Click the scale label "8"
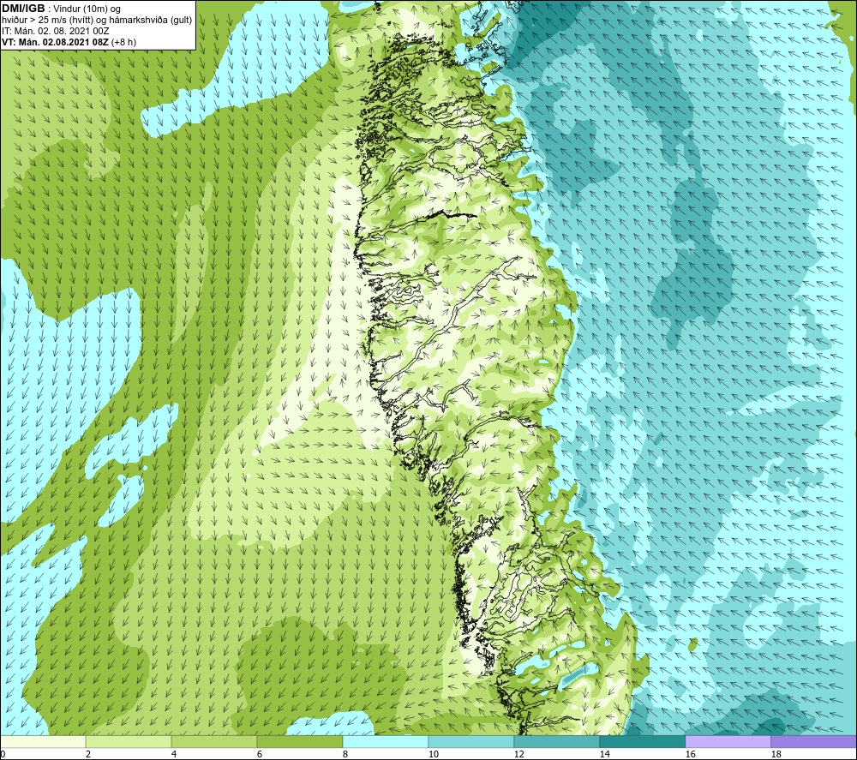The width and height of the screenshot is (857, 760). [x=345, y=755]
